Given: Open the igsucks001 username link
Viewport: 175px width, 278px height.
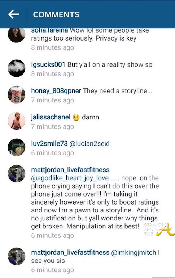Looking at the screenshot, I should coord(48,64).
